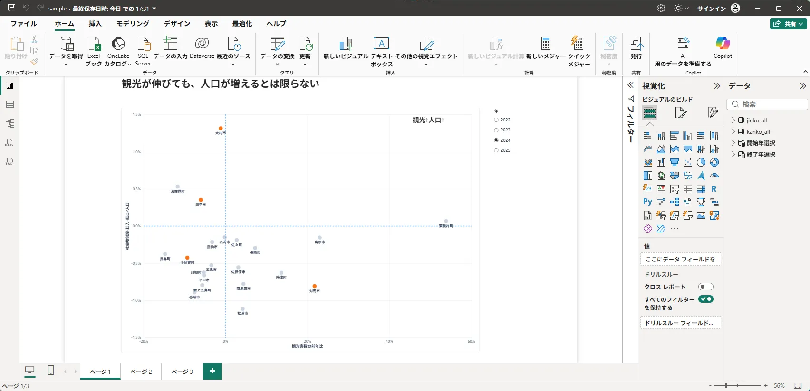The height and width of the screenshot is (391, 810).
Task: Switch to ページ 3 tab
Action: point(182,372)
